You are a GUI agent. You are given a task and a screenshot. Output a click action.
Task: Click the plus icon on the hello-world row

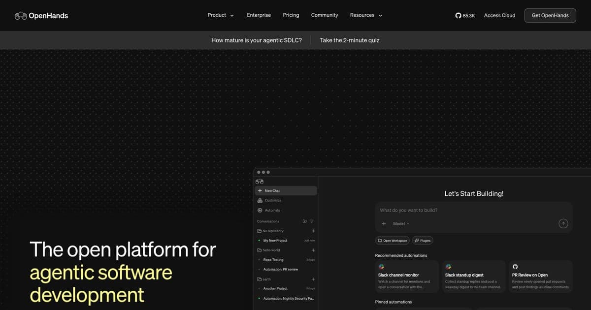[x=313, y=250]
